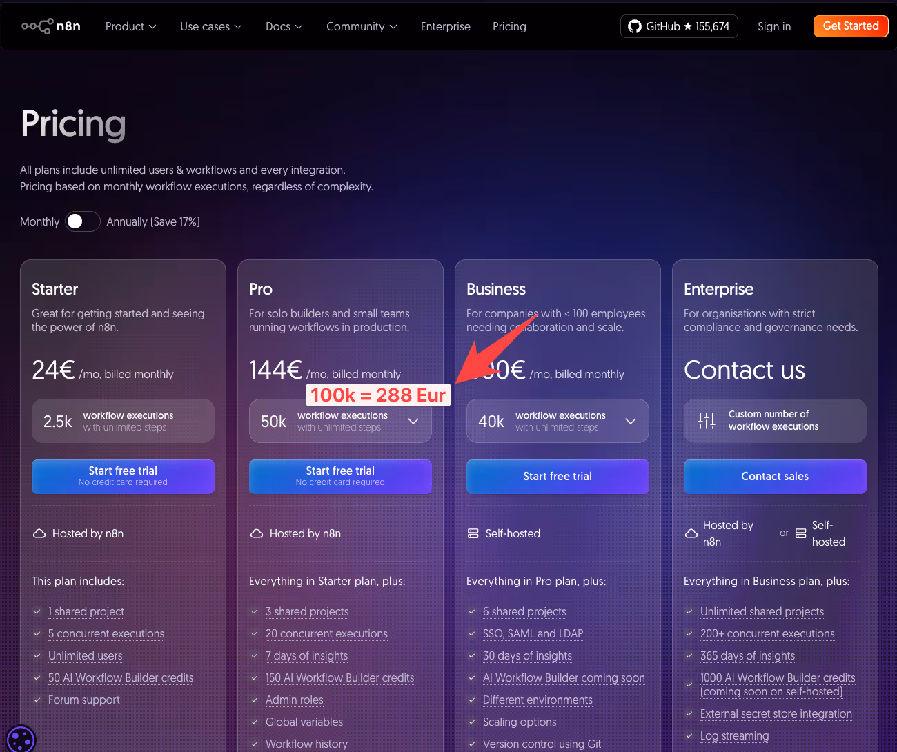Start free trial on Business plan
897x752 pixels.
(558, 476)
